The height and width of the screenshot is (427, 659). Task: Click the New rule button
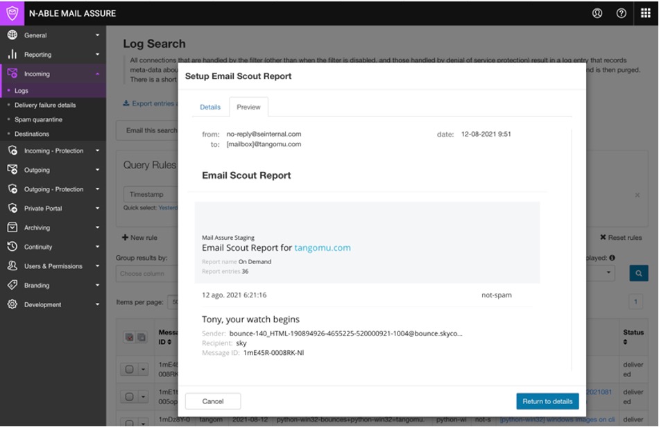coord(139,237)
